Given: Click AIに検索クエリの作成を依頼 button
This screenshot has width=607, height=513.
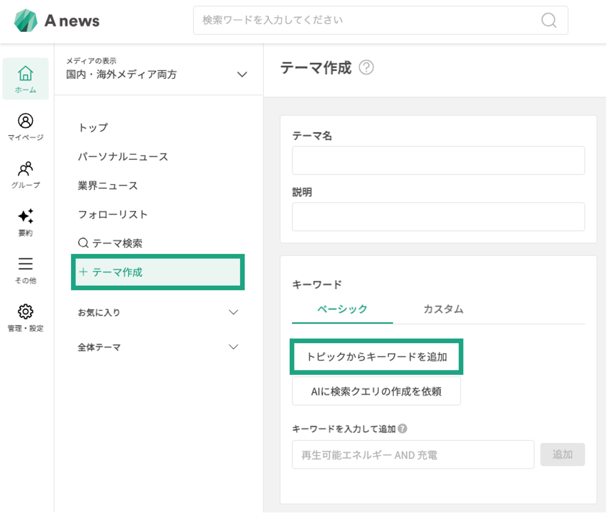Looking at the screenshot, I should 376,391.
